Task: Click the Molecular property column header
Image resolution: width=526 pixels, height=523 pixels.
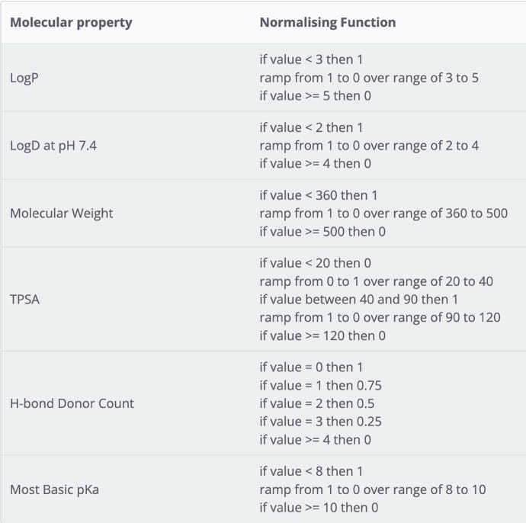Action: (71, 23)
